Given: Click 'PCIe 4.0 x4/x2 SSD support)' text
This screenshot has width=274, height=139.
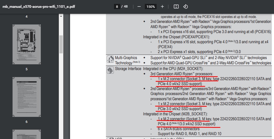Looking at the screenshot, I should pos(180,84).
